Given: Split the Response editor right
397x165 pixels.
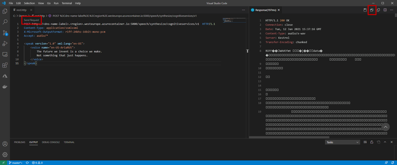Looking at the screenshot, I should [x=385, y=10].
